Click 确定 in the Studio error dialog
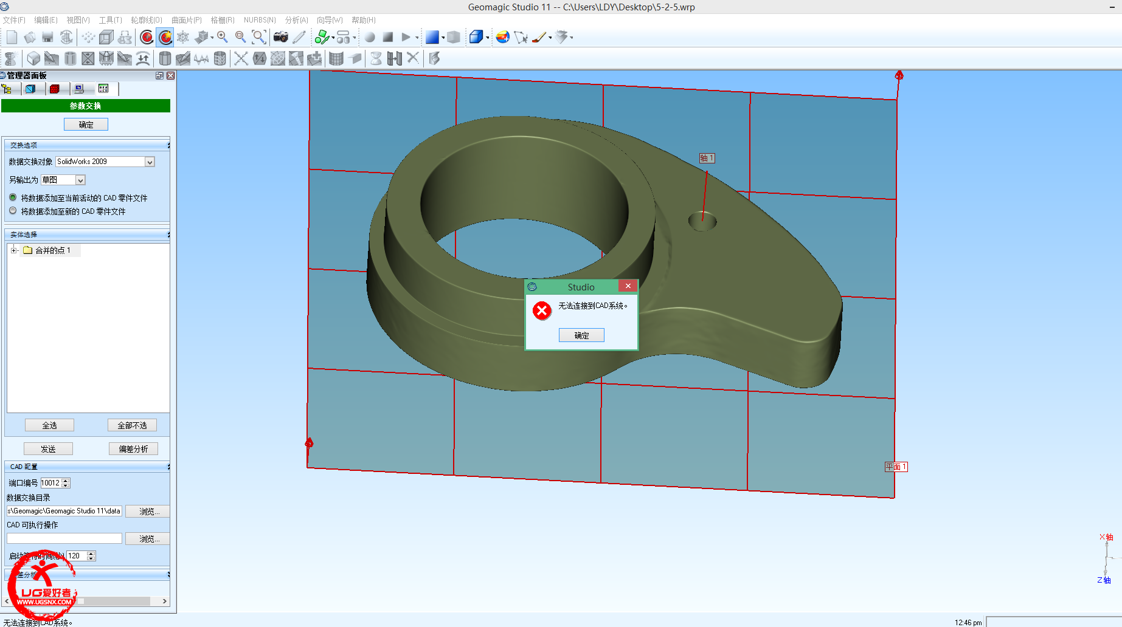Screen dimensions: 1122x627 coord(581,335)
